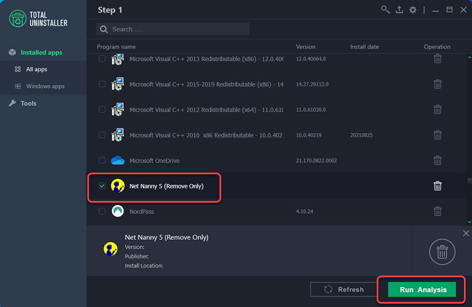Click the Visual C++ 2013 installer icon
472x307 pixels.
coord(117,59)
